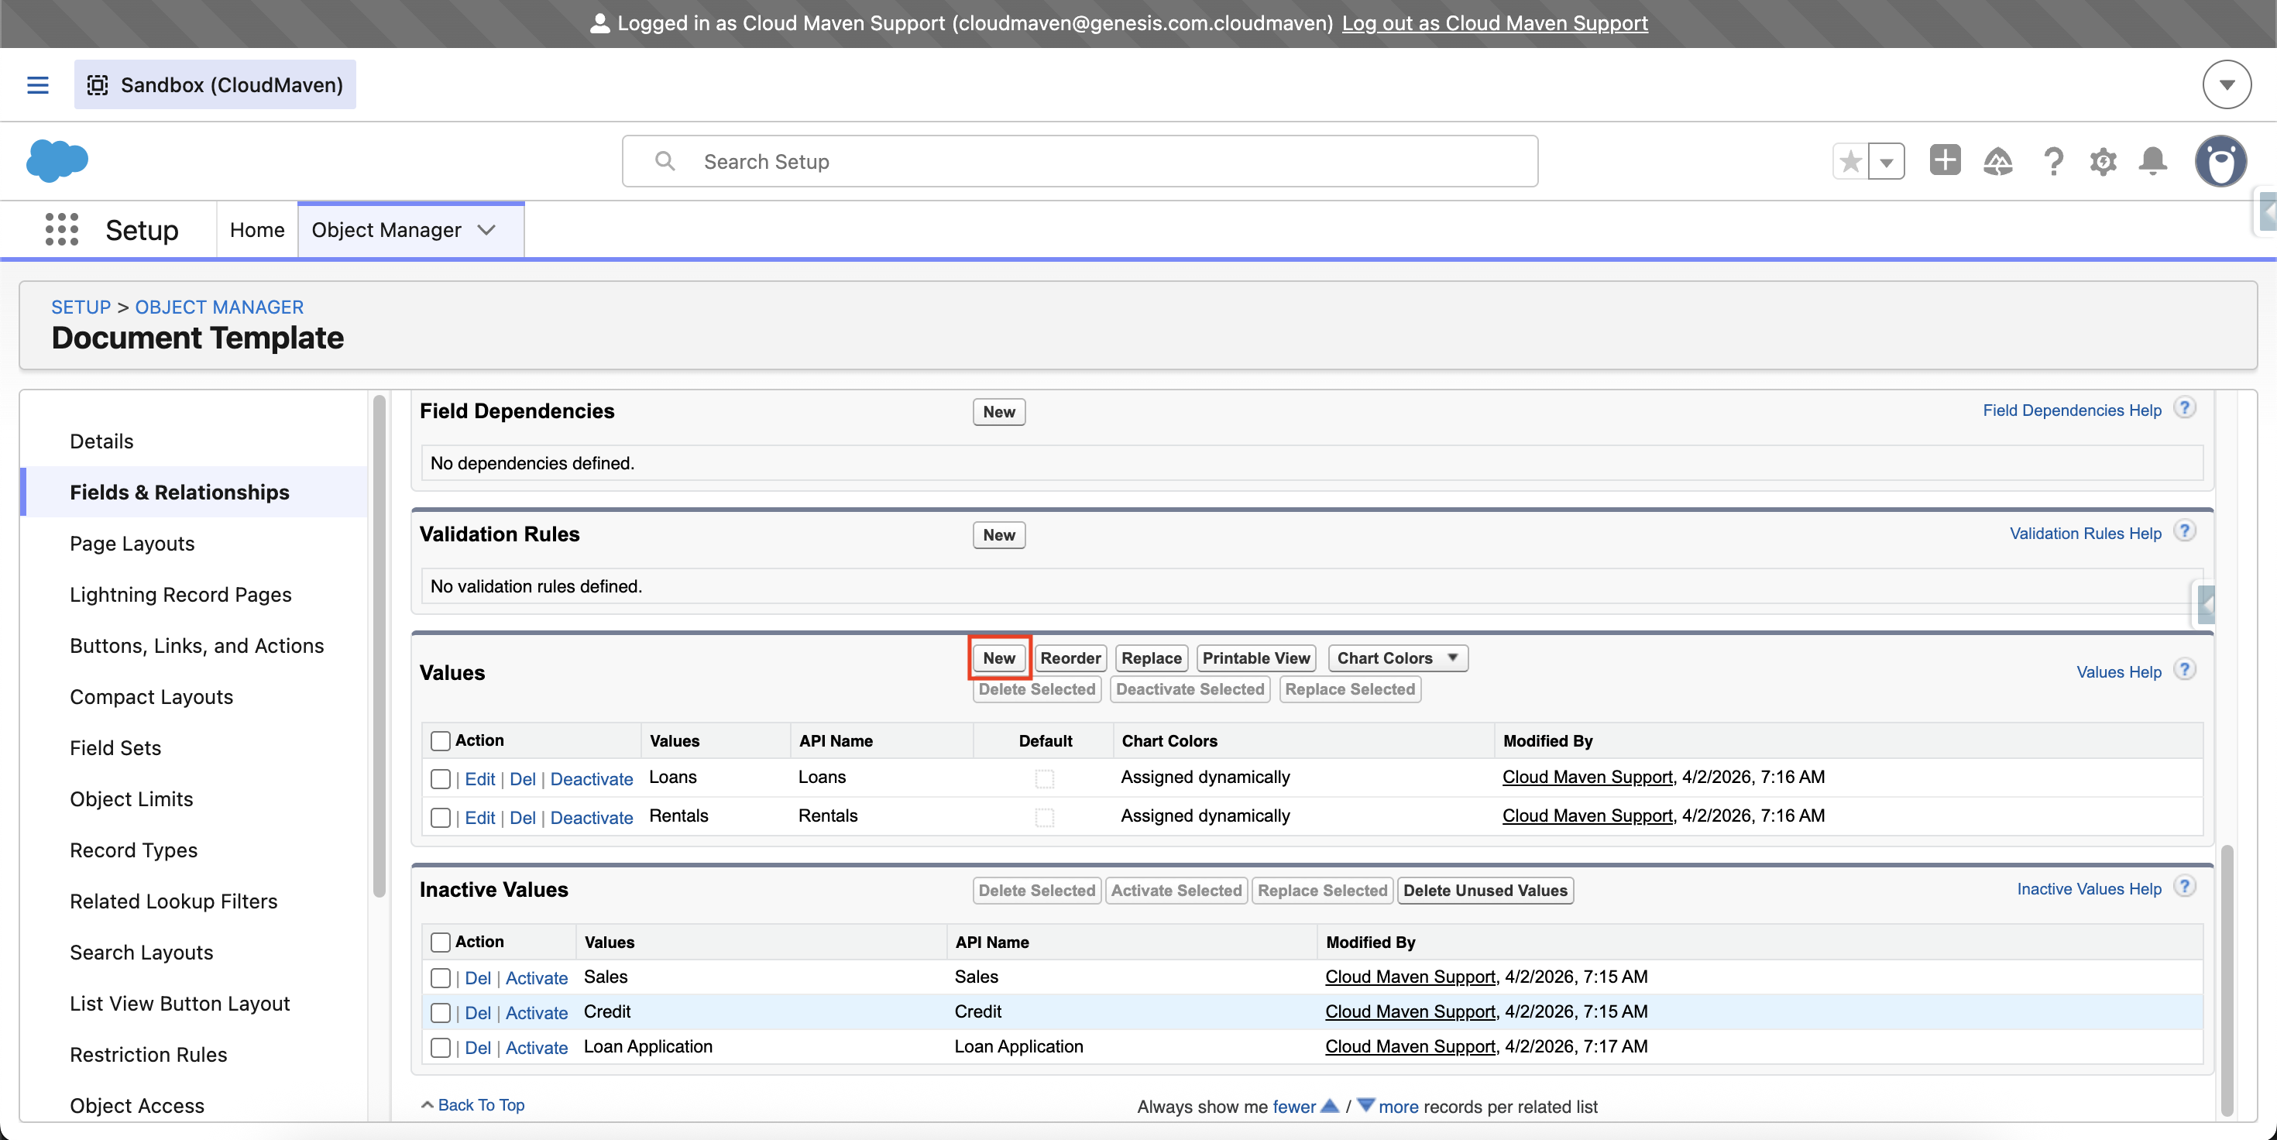This screenshot has width=2277, height=1140.
Task: Click the Replace values button
Action: pyautogui.click(x=1151, y=658)
